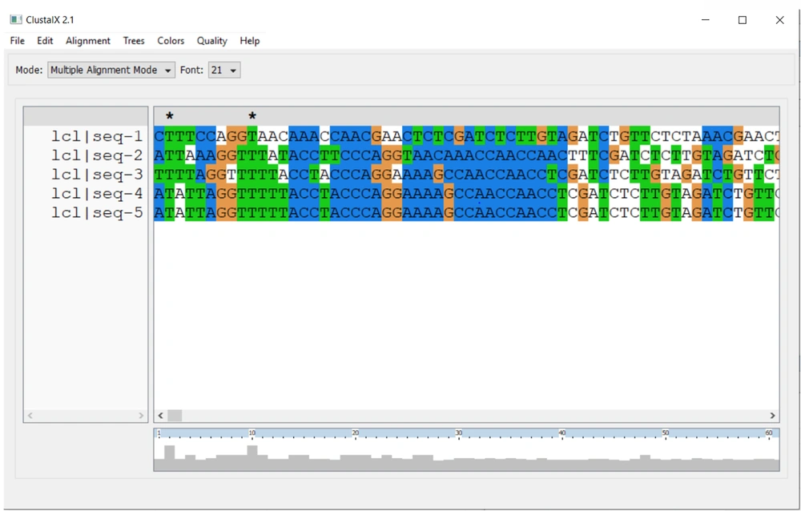Image resolution: width=801 pixels, height=511 pixels.
Task: Click the tallest quality bar near position 2
Action: pyautogui.click(x=170, y=458)
